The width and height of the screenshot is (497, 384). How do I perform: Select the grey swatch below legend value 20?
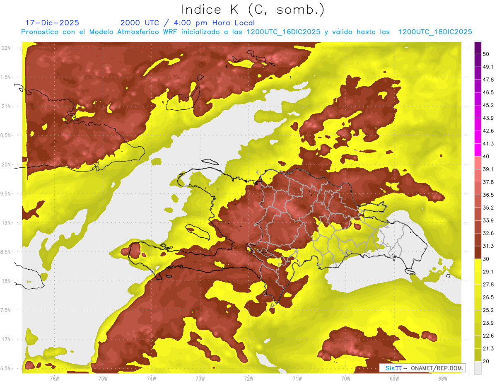(x=478, y=367)
